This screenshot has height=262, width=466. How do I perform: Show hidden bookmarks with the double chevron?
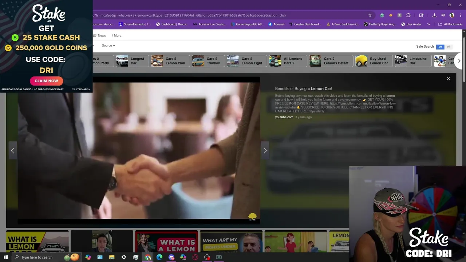pos(429,24)
